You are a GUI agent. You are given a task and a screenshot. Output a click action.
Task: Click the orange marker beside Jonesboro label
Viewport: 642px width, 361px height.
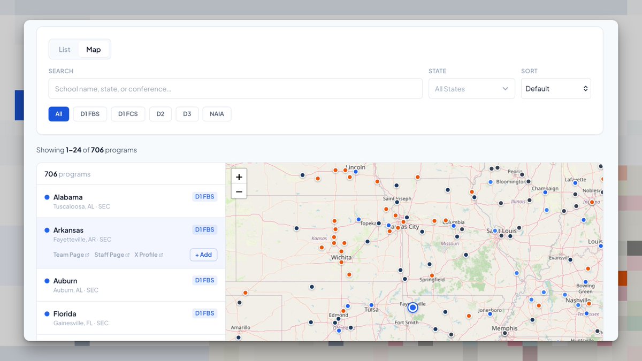pyautogui.click(x=469, y=316)
